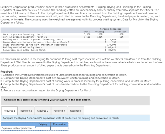Click the Units column header in data table
The image size is (165, 134).
87,31
